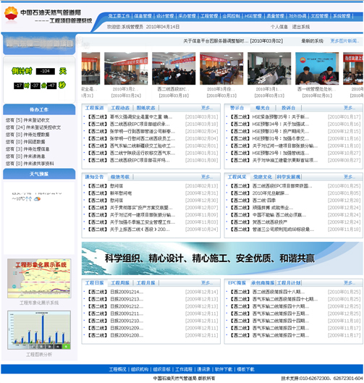364x383 pixels.
Task: Open the 采办管理 menu
Action: click(187, 16)
